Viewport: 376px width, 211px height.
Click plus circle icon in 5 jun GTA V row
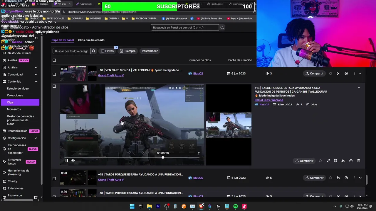click(346, 178)
